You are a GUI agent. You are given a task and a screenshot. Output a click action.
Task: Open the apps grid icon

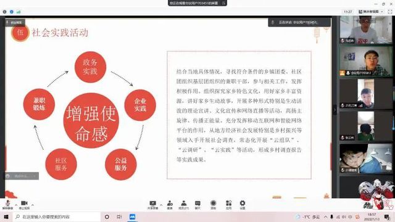(228, 205)
